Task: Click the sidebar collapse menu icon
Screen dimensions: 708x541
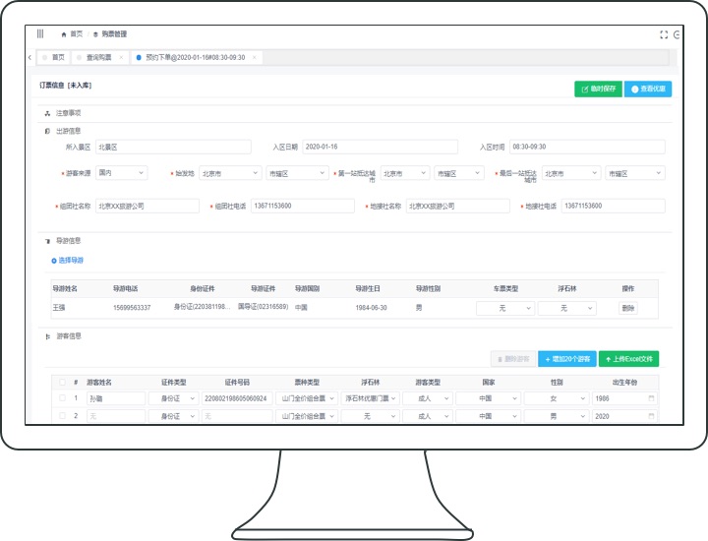Action: (40, 33)
